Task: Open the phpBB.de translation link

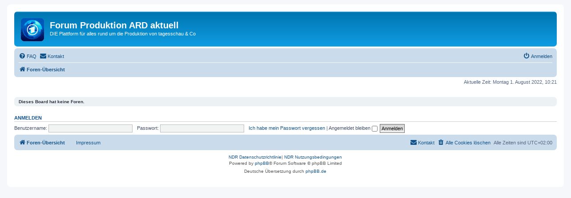Action: coord(316,171)
